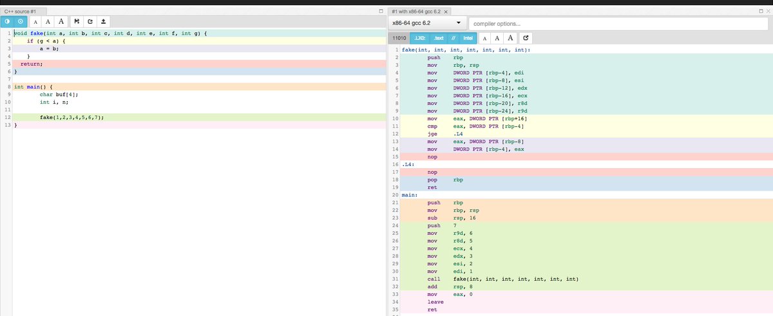Select largest font size in source editor
Screen dimensions: 773x316
(x=61, y=22)
